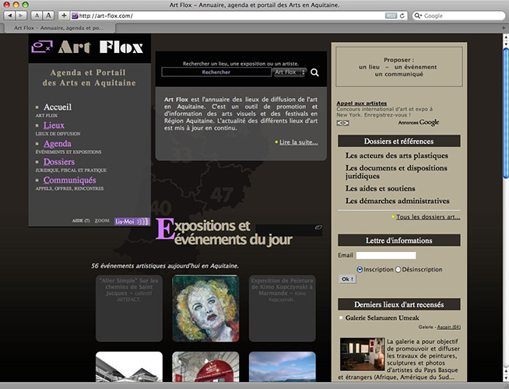Run the site search with magnifier icon
509x389 pixels.
point(314,72)
